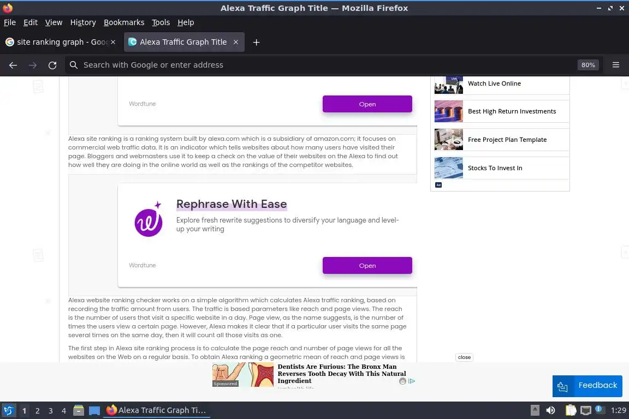
Task: Close the Alexa Traffic Graph Title tab
Action: tap(236, 42)
